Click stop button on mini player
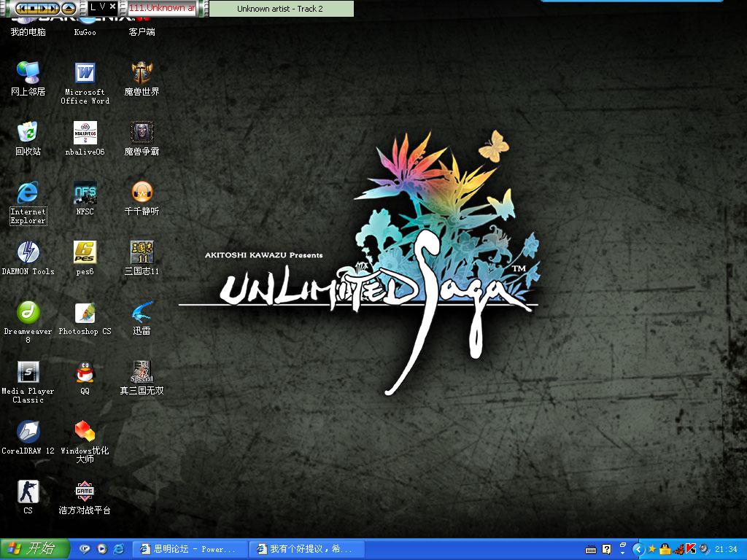The height and width of the screenshot is (560, 747). pos(32,9)
